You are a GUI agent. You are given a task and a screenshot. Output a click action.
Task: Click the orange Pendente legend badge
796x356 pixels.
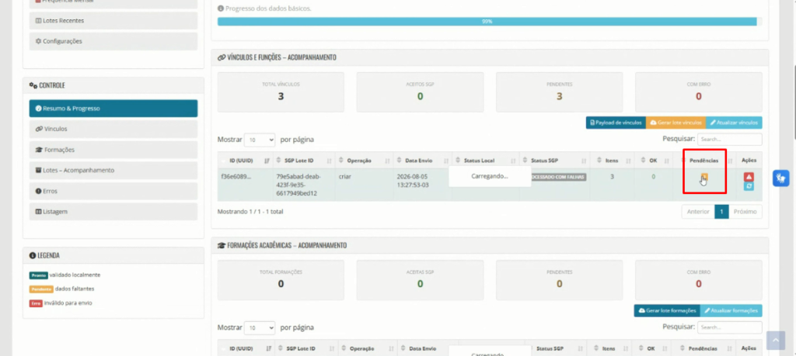[41, 289]
